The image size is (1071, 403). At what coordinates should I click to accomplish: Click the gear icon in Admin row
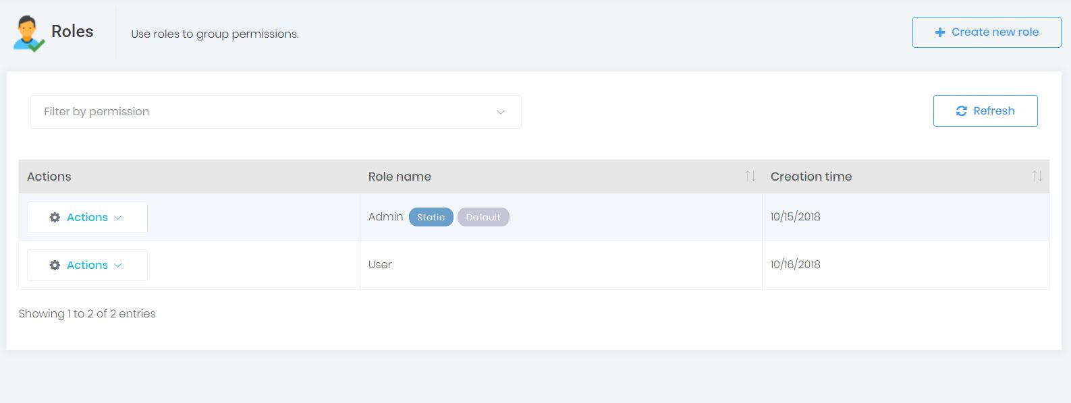(x=55, y=218)
